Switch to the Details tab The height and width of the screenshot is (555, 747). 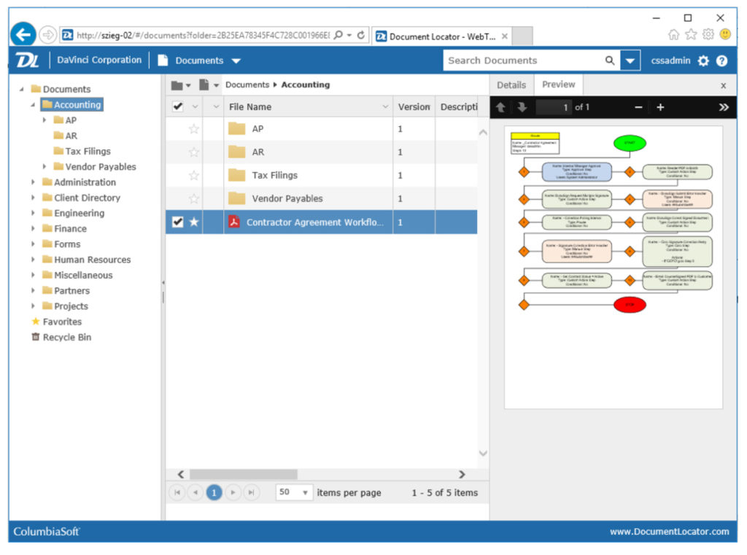pos(511,85)
